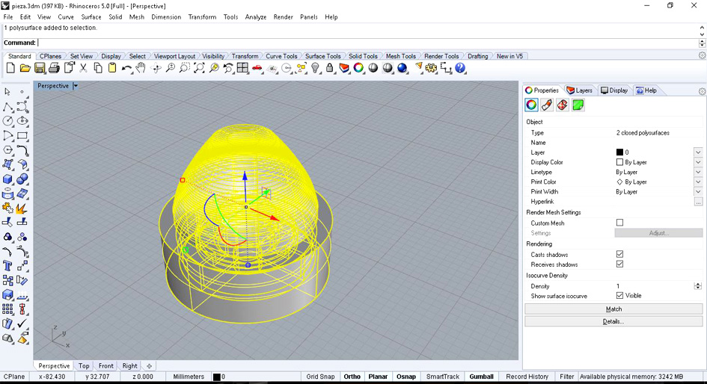Screen dimensions: 707x384
Task: Open the Print Width dropdown
Action: pos(698,192)
